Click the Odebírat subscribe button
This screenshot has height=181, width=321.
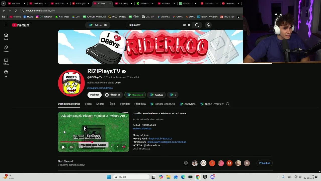[95, 95]
